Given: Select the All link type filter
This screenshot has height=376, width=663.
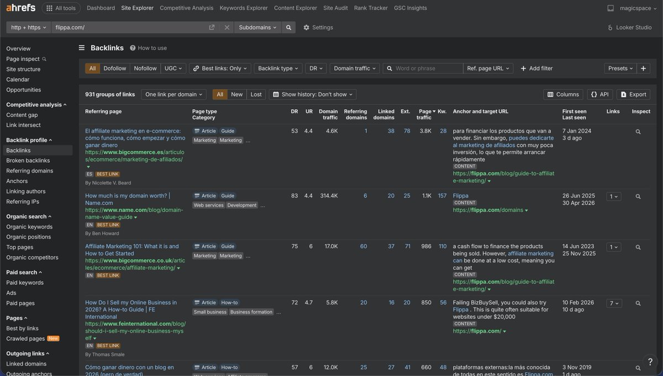Looking at the screenshot, I should point(92,68).
